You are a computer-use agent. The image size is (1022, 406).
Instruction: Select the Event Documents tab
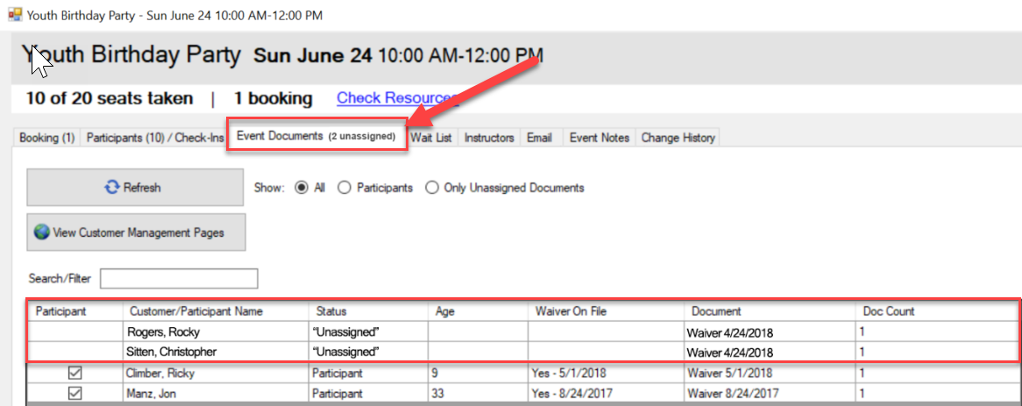(316, 136)
